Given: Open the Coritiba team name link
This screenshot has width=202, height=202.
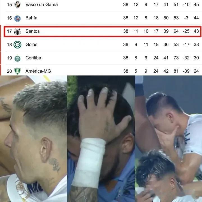Looking at the screenshot, I should 33,58.
